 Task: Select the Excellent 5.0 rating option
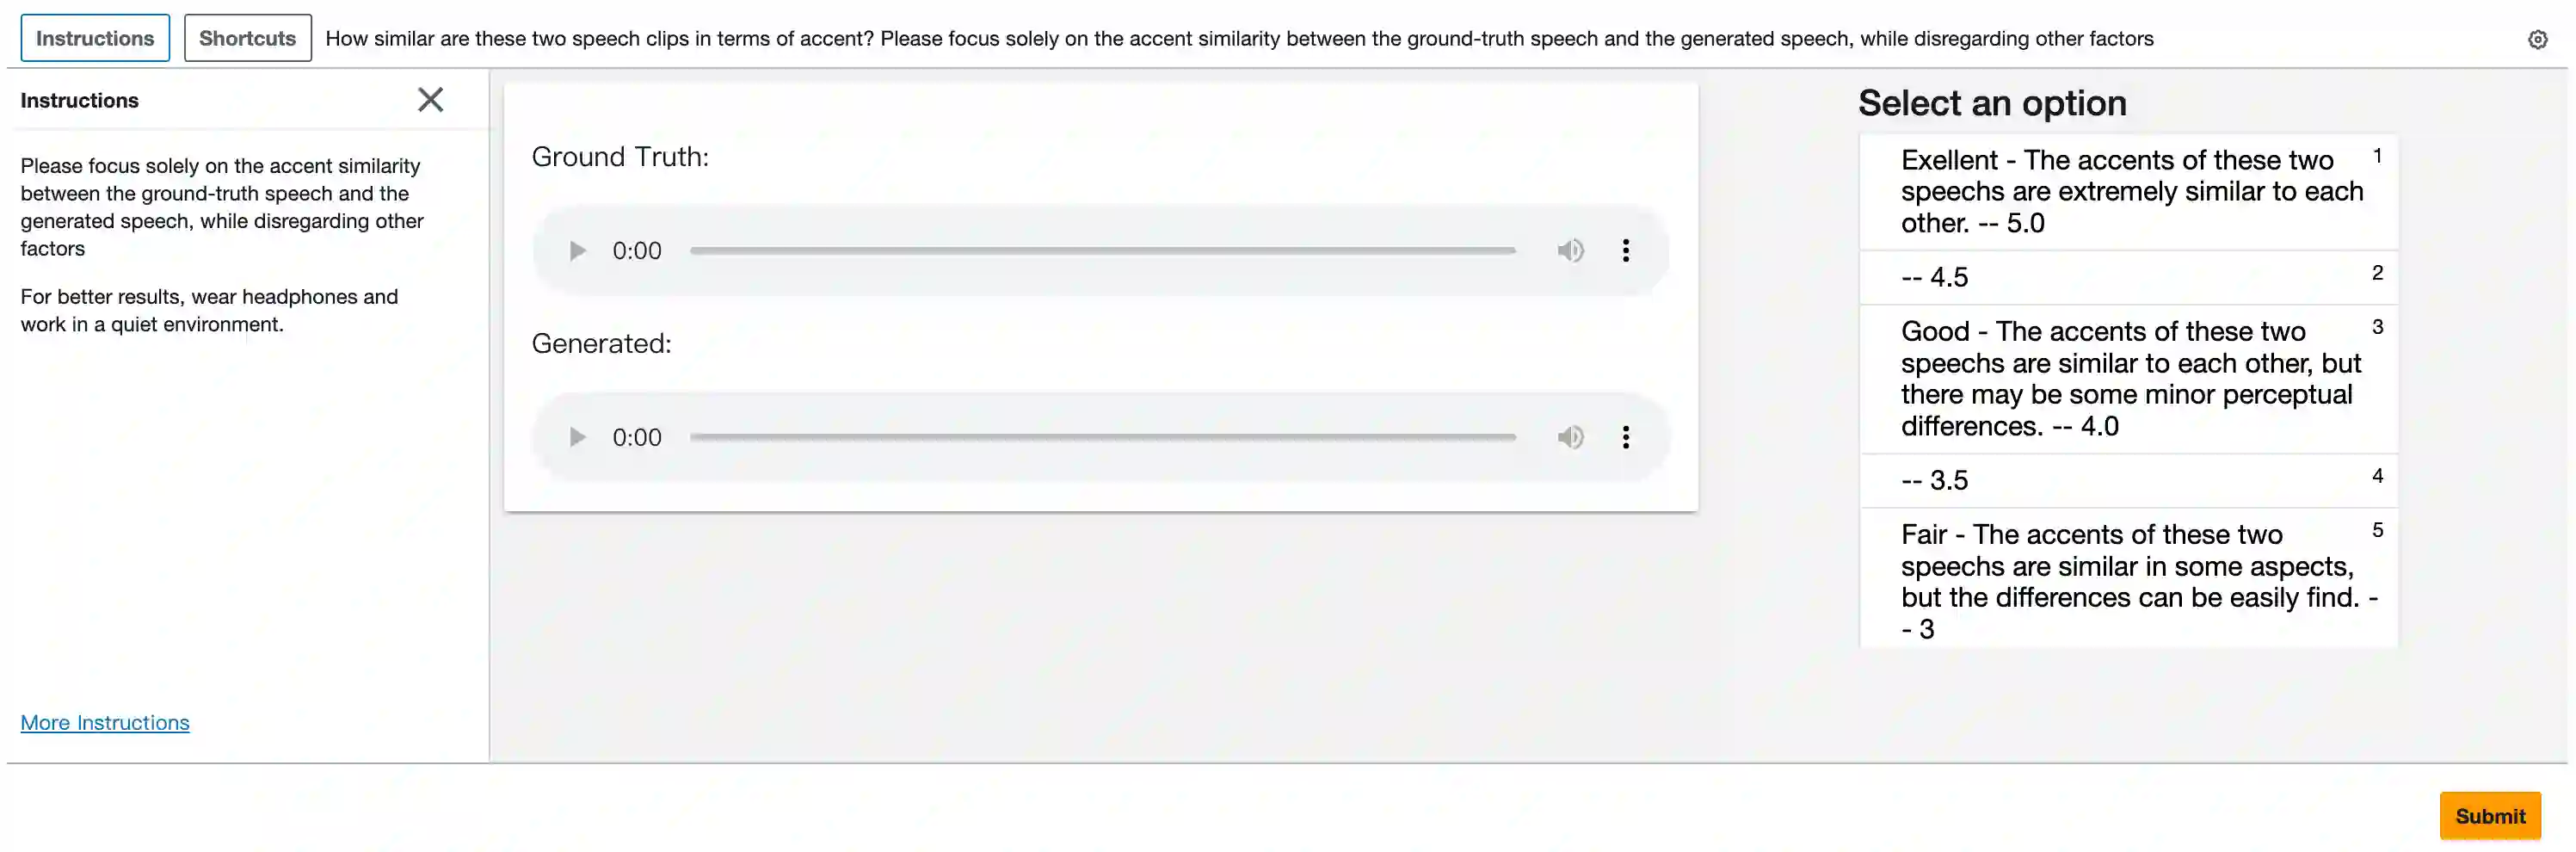tap(2127, 191)
